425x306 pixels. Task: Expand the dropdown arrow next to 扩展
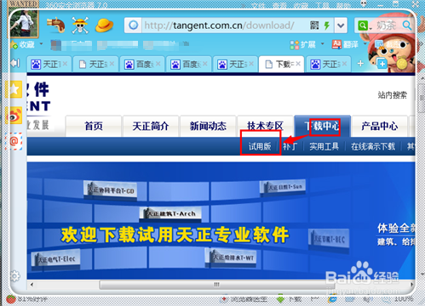(x=323, y=44)
